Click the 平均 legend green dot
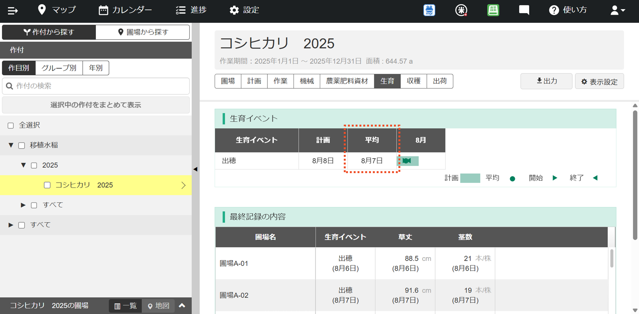The width and height of the screenshot is (639, 314). pos(512,179)
